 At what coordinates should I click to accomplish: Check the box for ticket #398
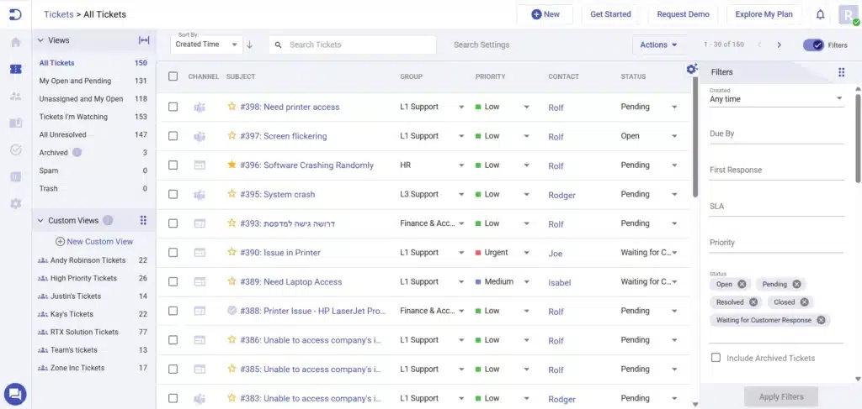click(x=173, y=107)
